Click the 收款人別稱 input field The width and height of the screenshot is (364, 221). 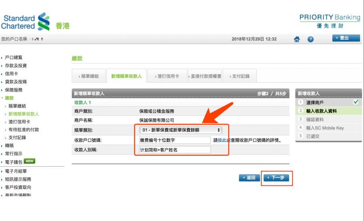175,150
